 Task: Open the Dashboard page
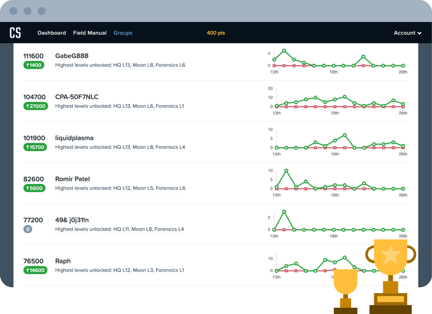click(x=51, y=33)
